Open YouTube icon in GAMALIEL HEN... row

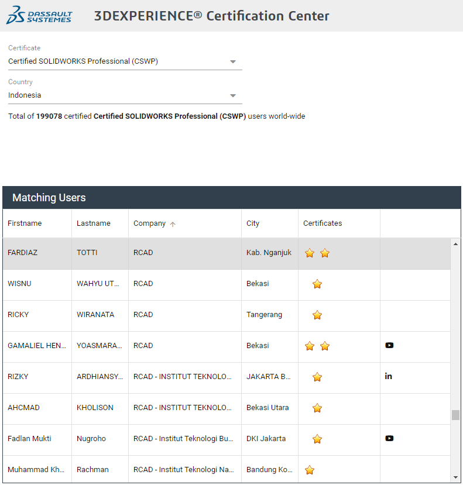[389, 345]
